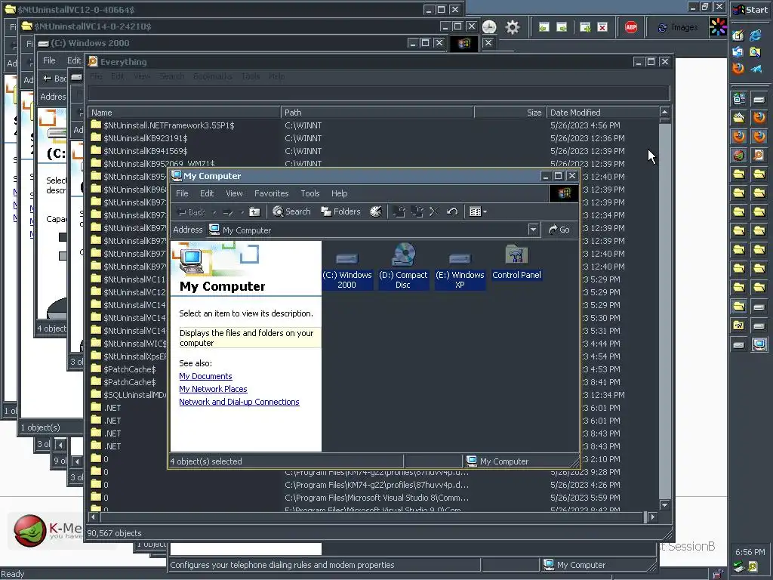Open File menu in (C:) Windows 2000 window
Viewport: 773px width, 580px height.
49,60
